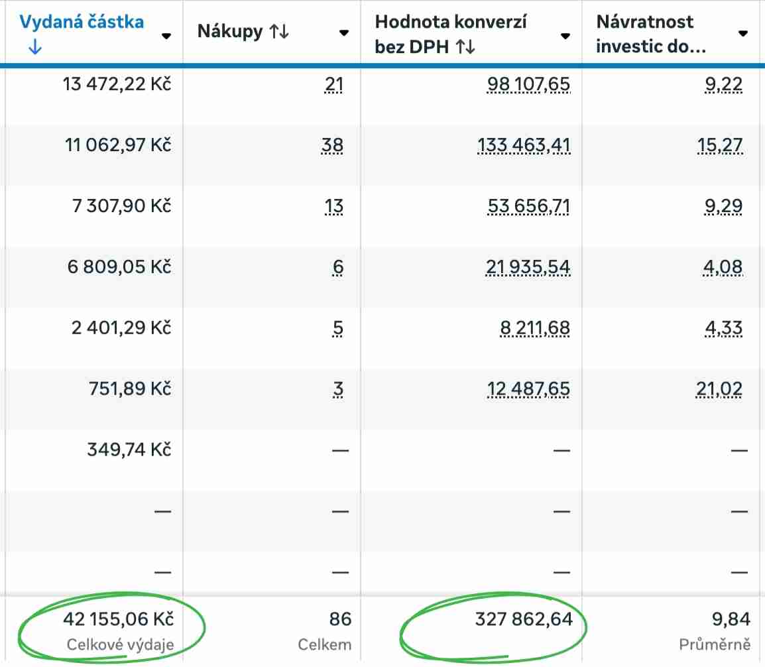Open the Návratnost investic column dropdown arrow

[x=743, y=33]
